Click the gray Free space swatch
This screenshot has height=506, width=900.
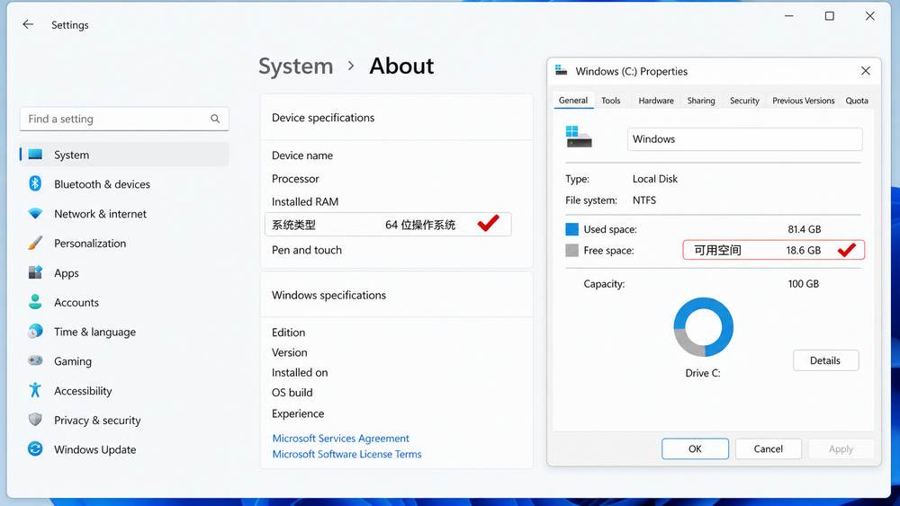coord(571,251)
